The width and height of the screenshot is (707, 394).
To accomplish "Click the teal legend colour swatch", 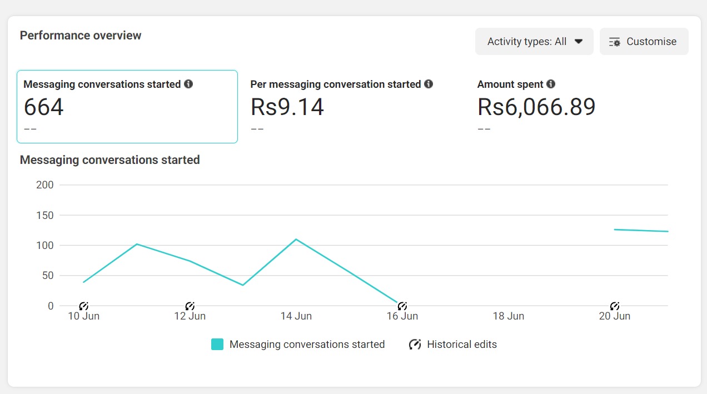I will 217,345.
